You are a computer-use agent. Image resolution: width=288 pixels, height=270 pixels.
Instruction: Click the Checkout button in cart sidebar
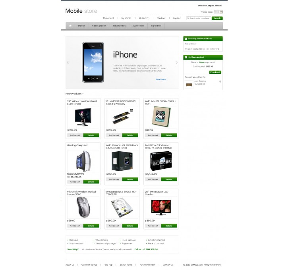(215, 72)
